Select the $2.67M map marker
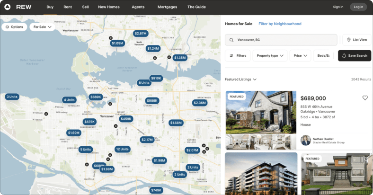Viewport: 373px width, 195px height. (x=141, y=34)
